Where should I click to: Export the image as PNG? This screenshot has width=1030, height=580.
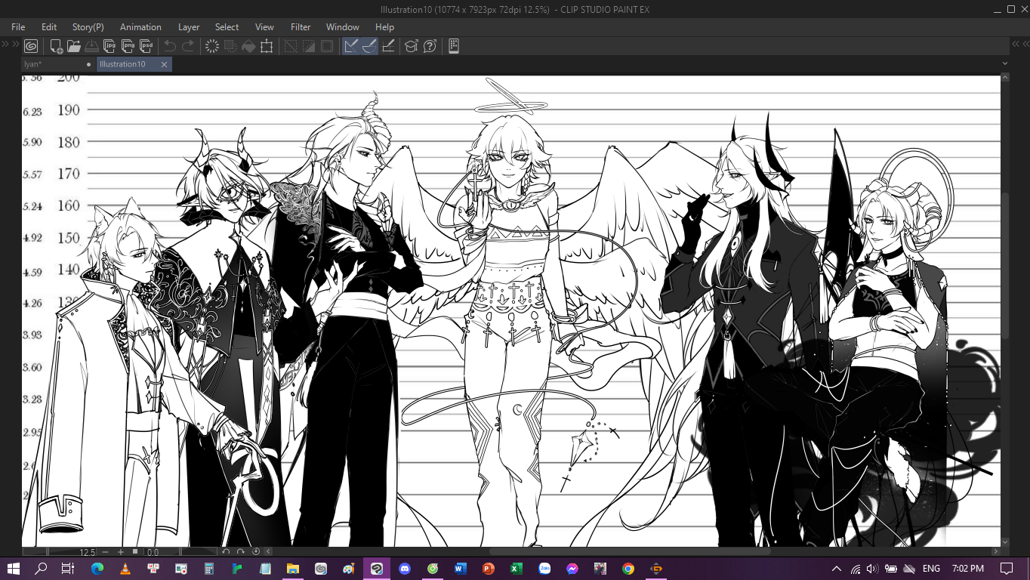[128, 46]
